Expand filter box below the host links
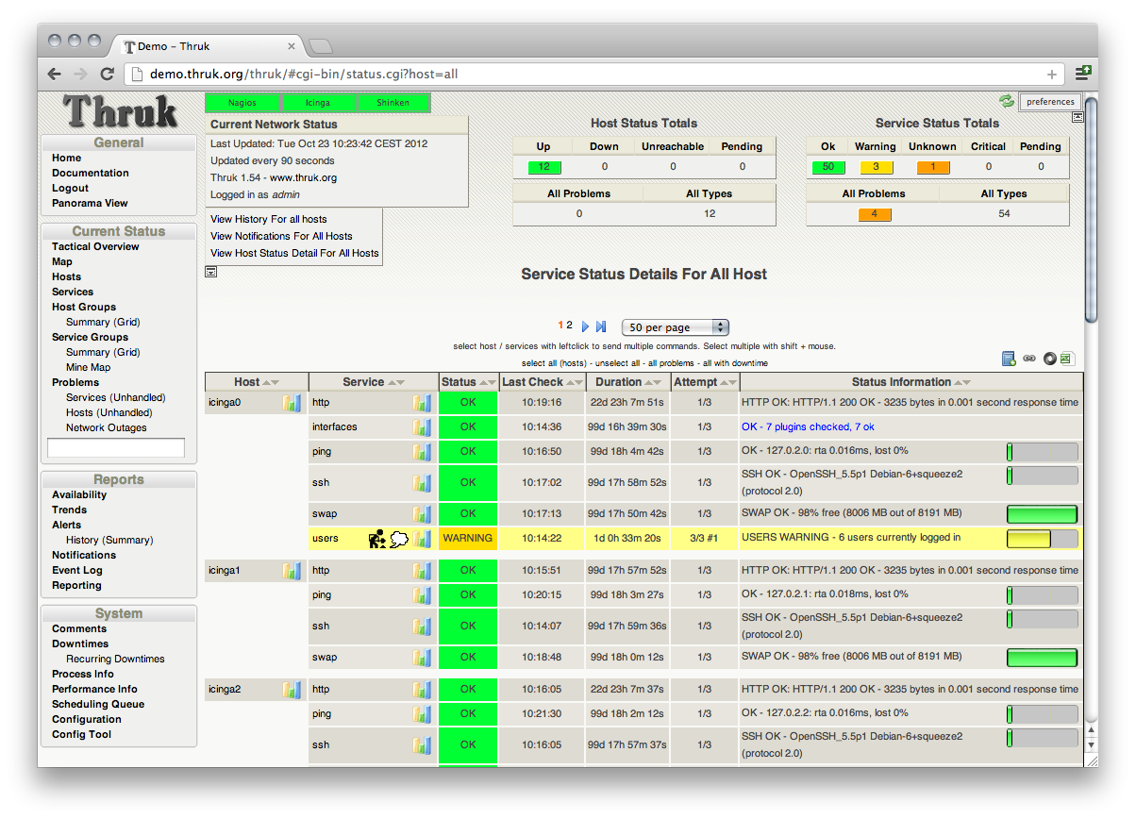The image size is (1136, 819). click(211, 272)
